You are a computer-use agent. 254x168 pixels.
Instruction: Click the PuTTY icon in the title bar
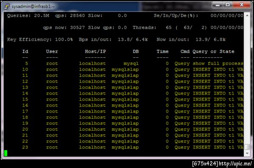tap(7, 6)
